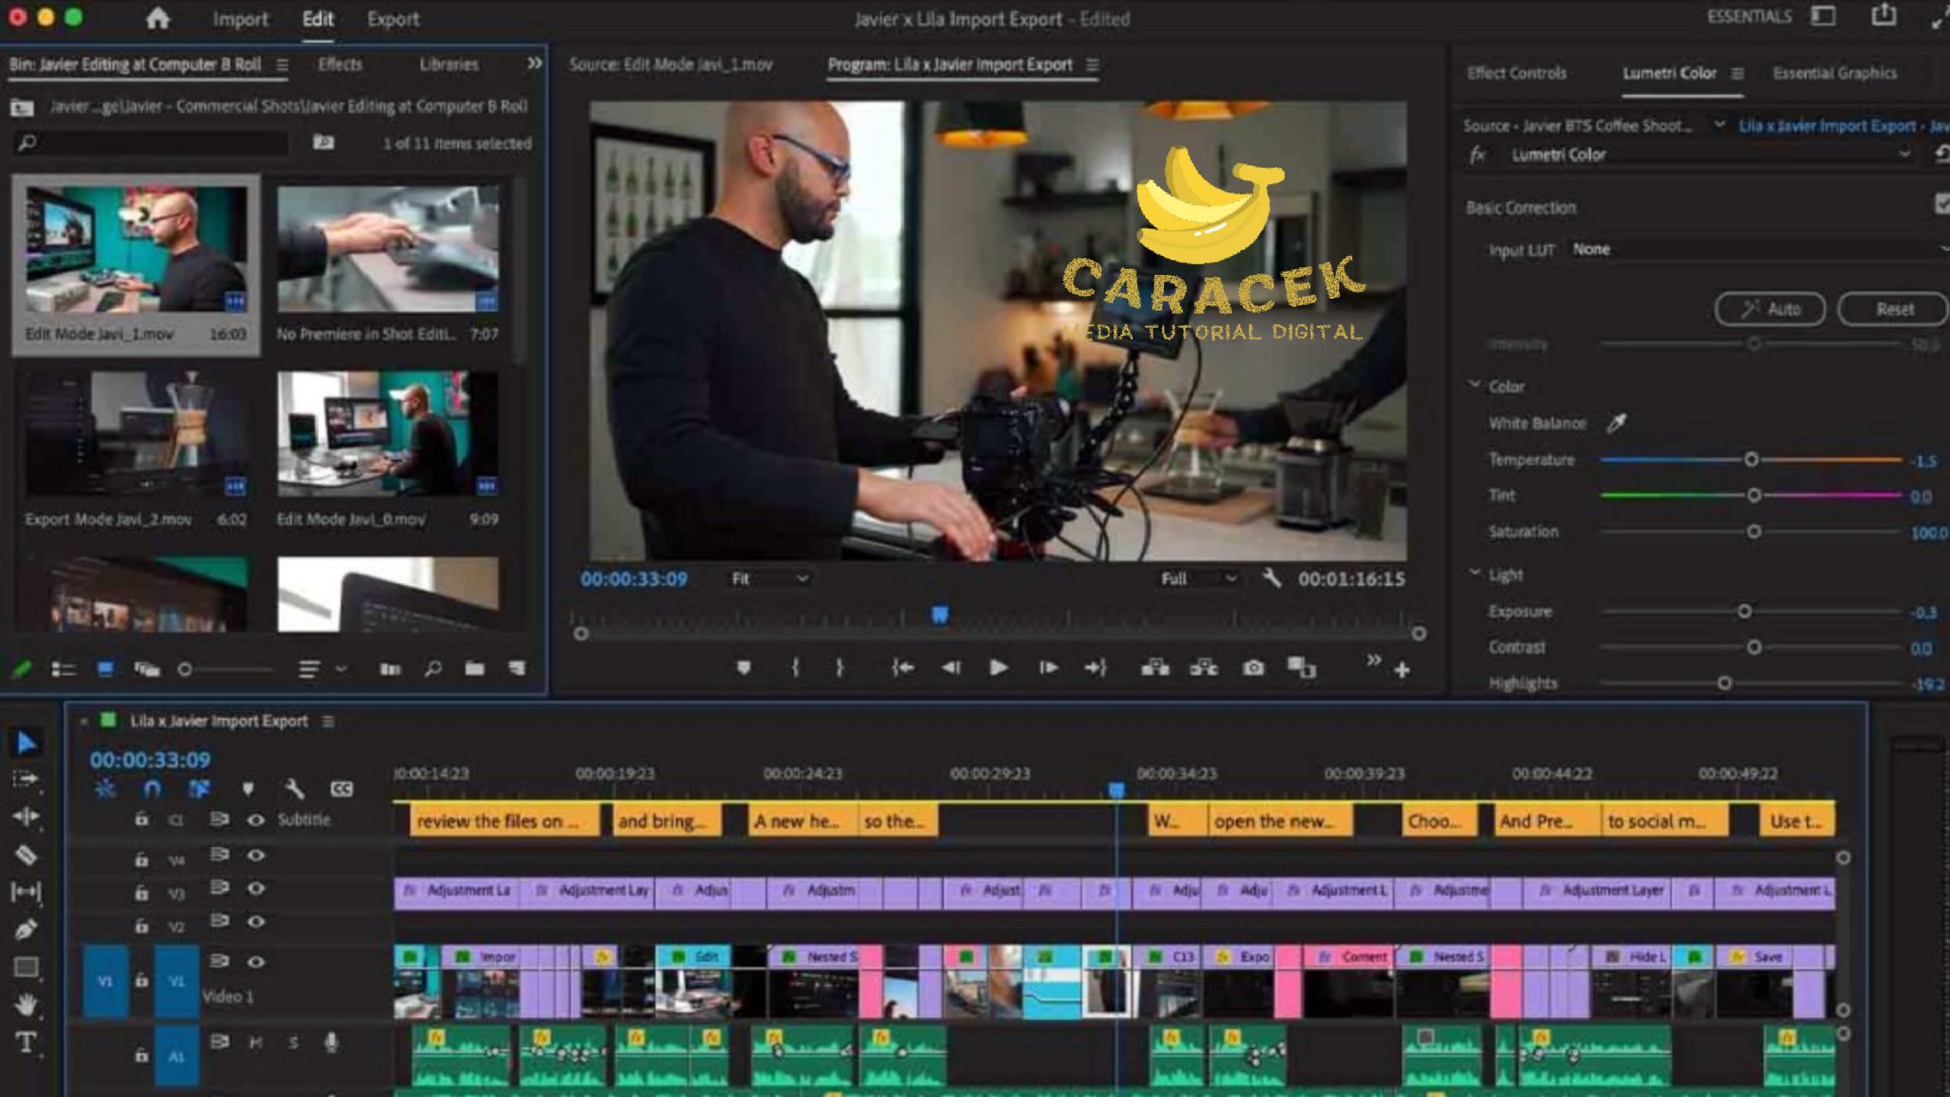This screenshot has height=1097, width=1950.
Task: Open timeline wrench display settings
Action: 294,788
